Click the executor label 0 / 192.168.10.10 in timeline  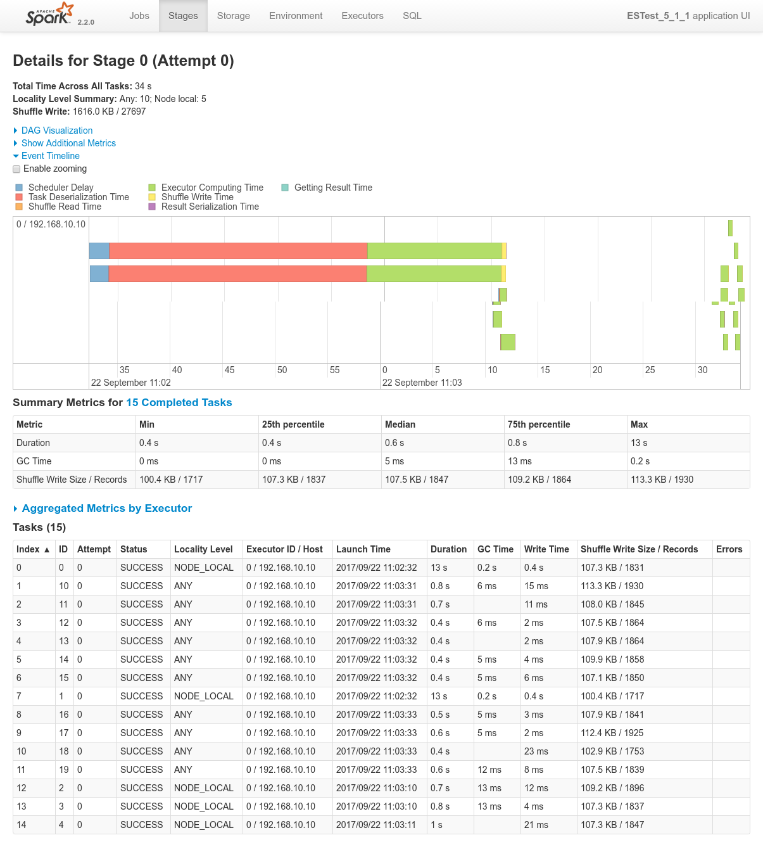point(51,224)
